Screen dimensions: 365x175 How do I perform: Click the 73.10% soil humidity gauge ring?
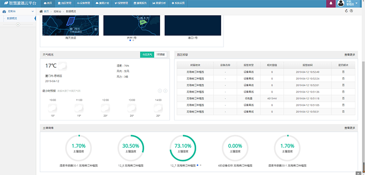point(183,148)
